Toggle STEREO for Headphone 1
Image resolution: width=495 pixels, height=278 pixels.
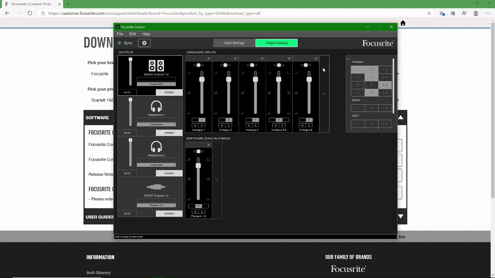(x=169, y=133)
